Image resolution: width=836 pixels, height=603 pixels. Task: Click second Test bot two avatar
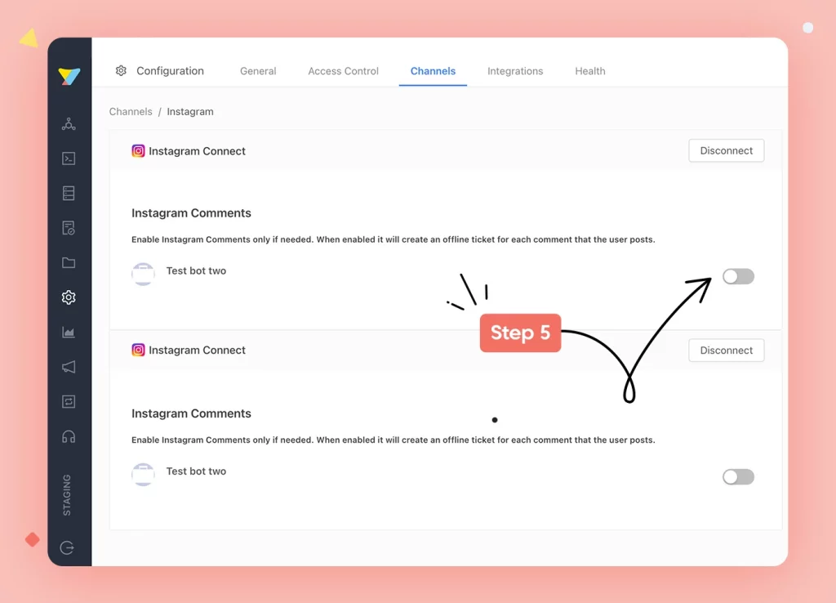[x=143, y=475]
